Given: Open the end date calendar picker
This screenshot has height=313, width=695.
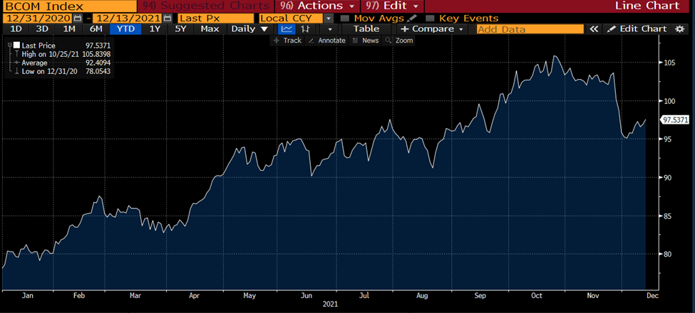Looking at the screenshot, I should click(x=167, y=18).
